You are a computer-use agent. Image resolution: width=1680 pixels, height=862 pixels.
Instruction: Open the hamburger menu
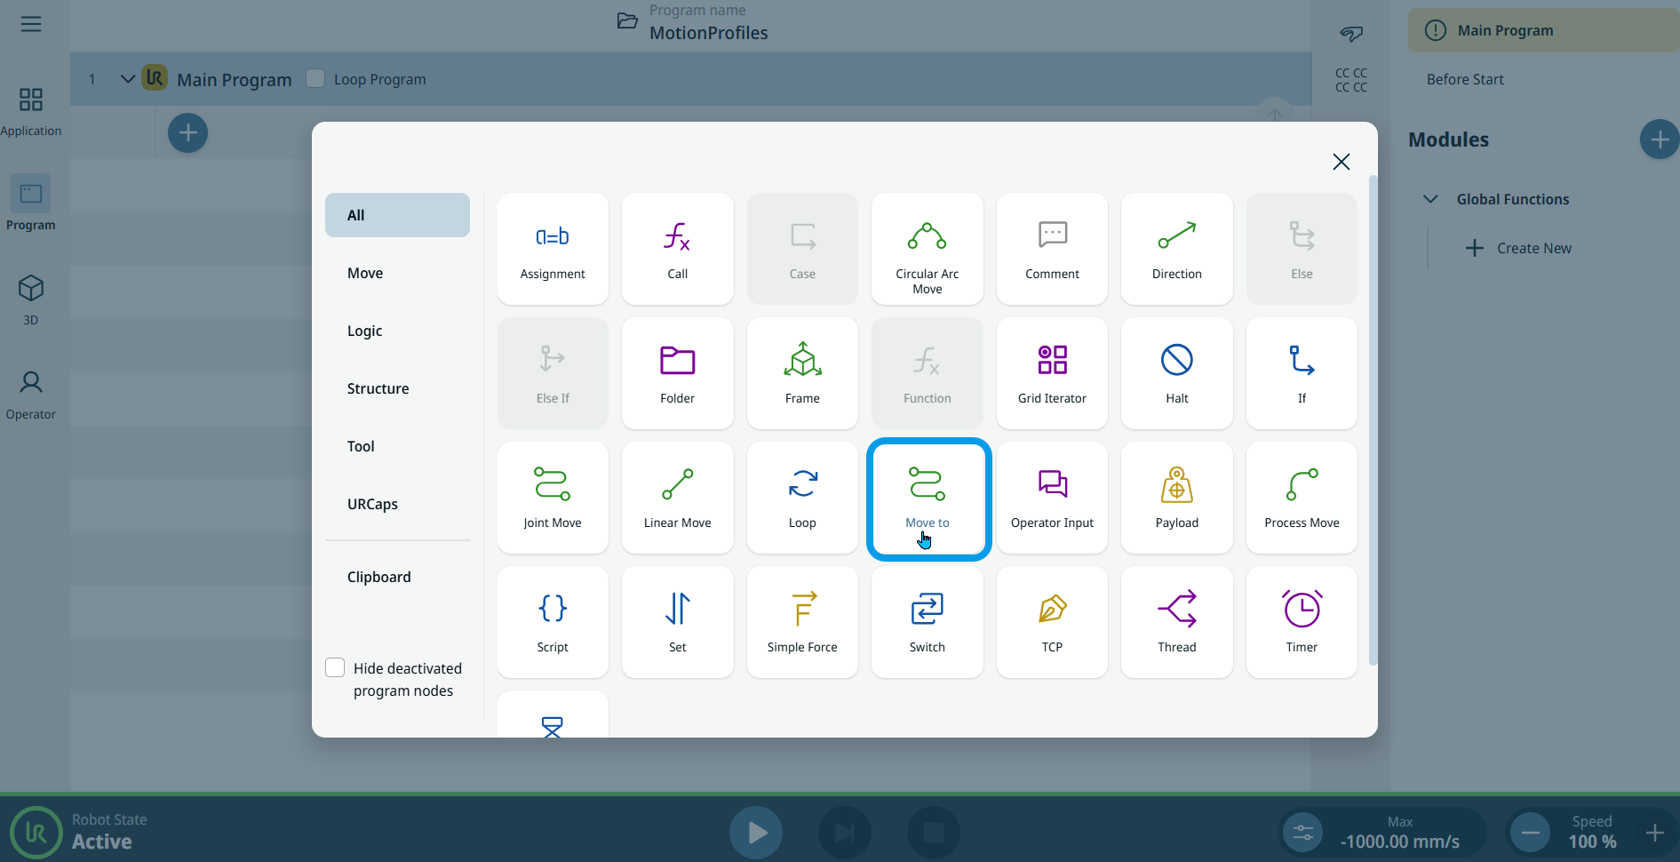[31, 24]
